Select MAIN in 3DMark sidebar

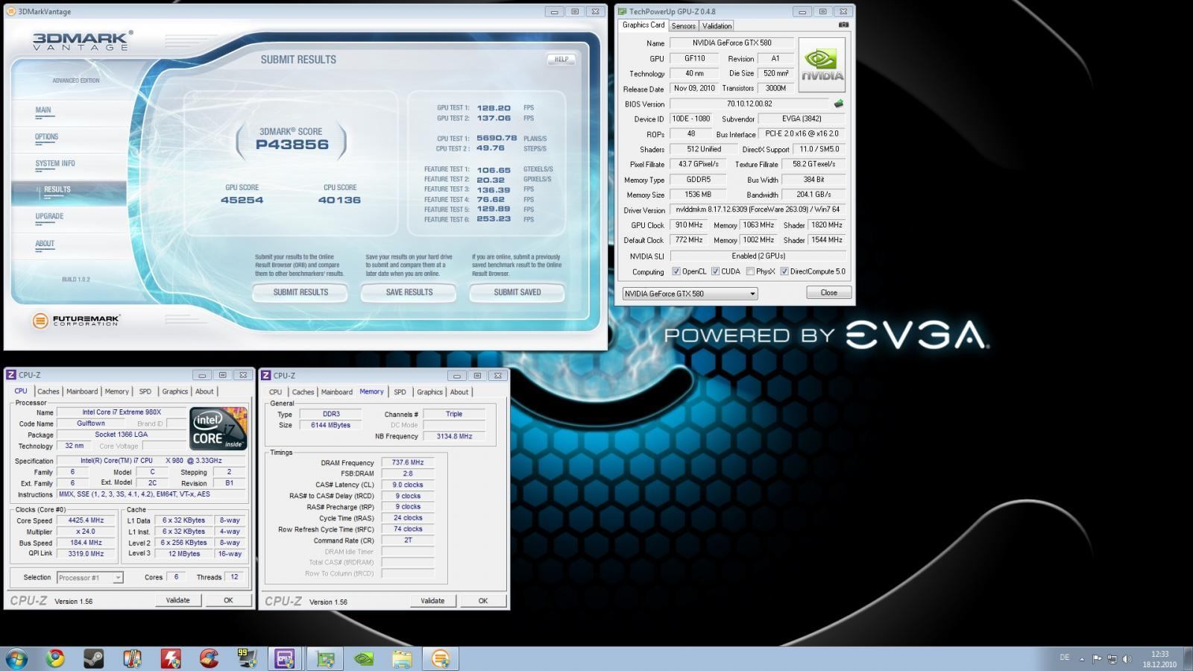(43, 110)
